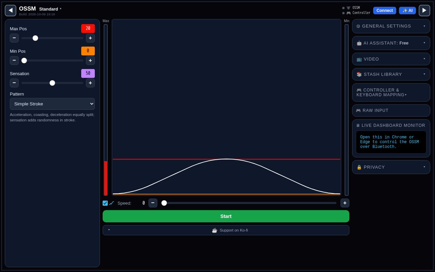Click the Sensation slider handle
Viewport: 435px width, 272px height.
tap(52, 83)
